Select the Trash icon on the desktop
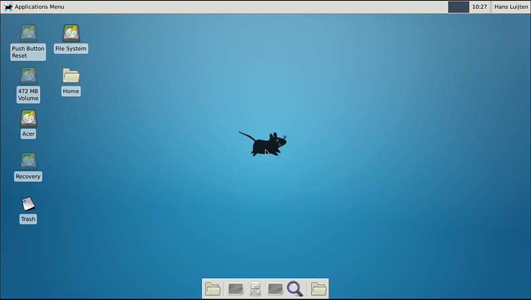Image resolution: width=531 pixels, height=300 pixels. (29, 204)
